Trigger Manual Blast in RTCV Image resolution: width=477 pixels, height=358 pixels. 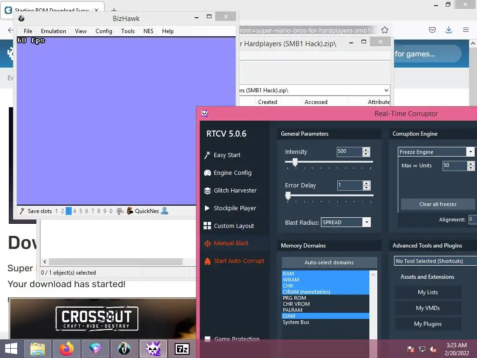pos(226,243)
